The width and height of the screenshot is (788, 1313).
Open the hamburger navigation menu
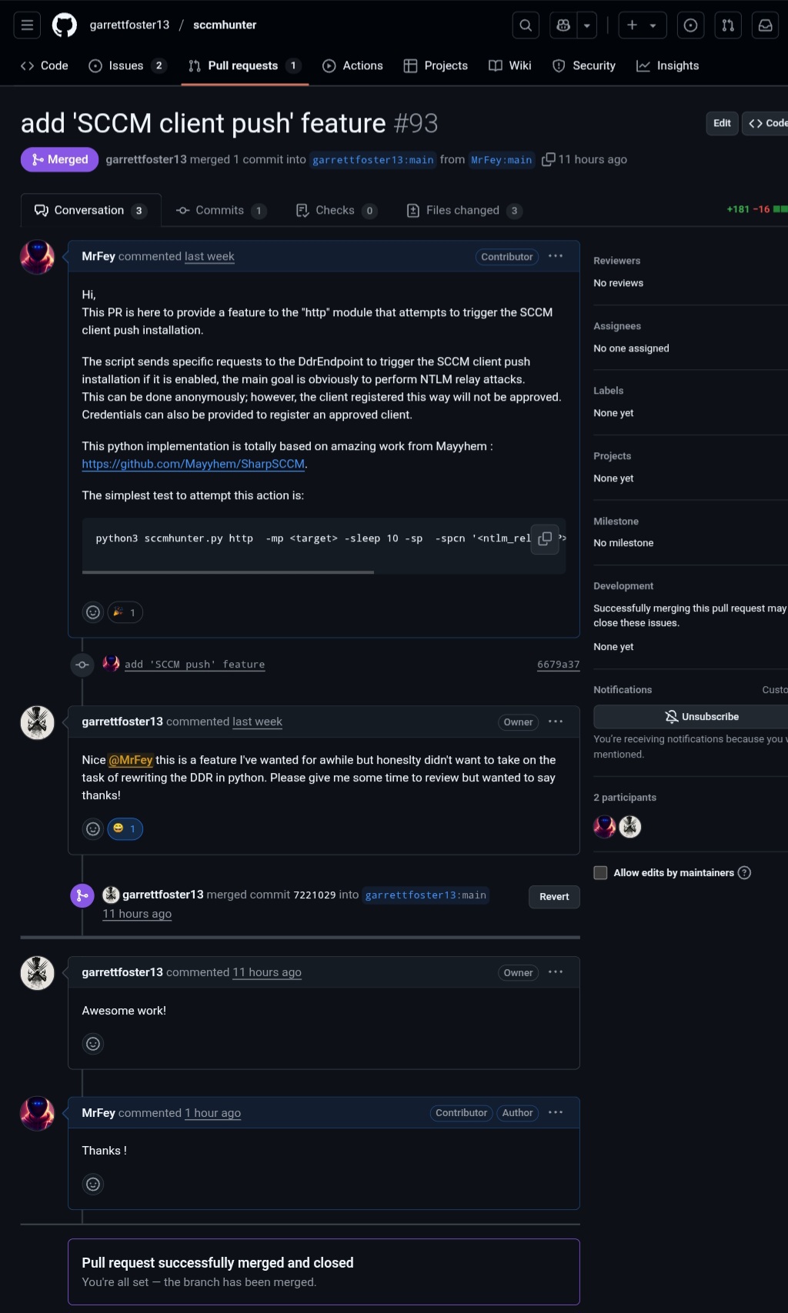(x=27, y=25)
